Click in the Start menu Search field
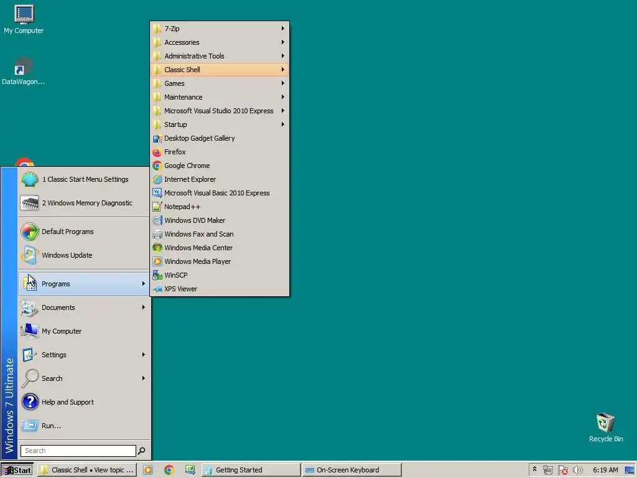This screenshot has height=478, width=637. tap(78, 451)
